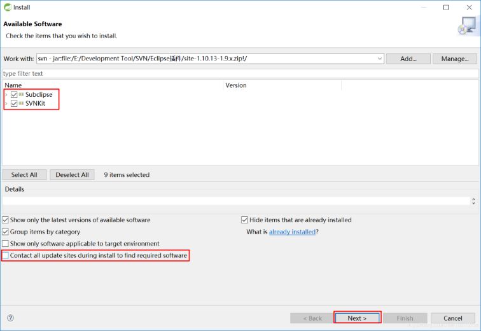Image resolution: width=481 pixels, height=331 pixels.
Task: Click the Subclipse category icon
Action: [21, 94]
